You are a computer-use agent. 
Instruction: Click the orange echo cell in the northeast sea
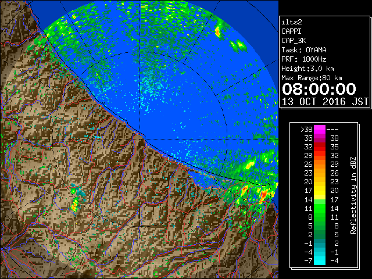(217, 31)
